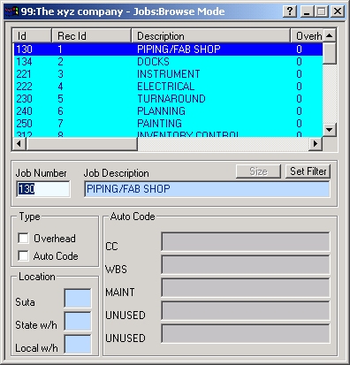Click the title bar help question mark icon
The height and width of the screenshot is (365, 350).
(x=290, y=11)
